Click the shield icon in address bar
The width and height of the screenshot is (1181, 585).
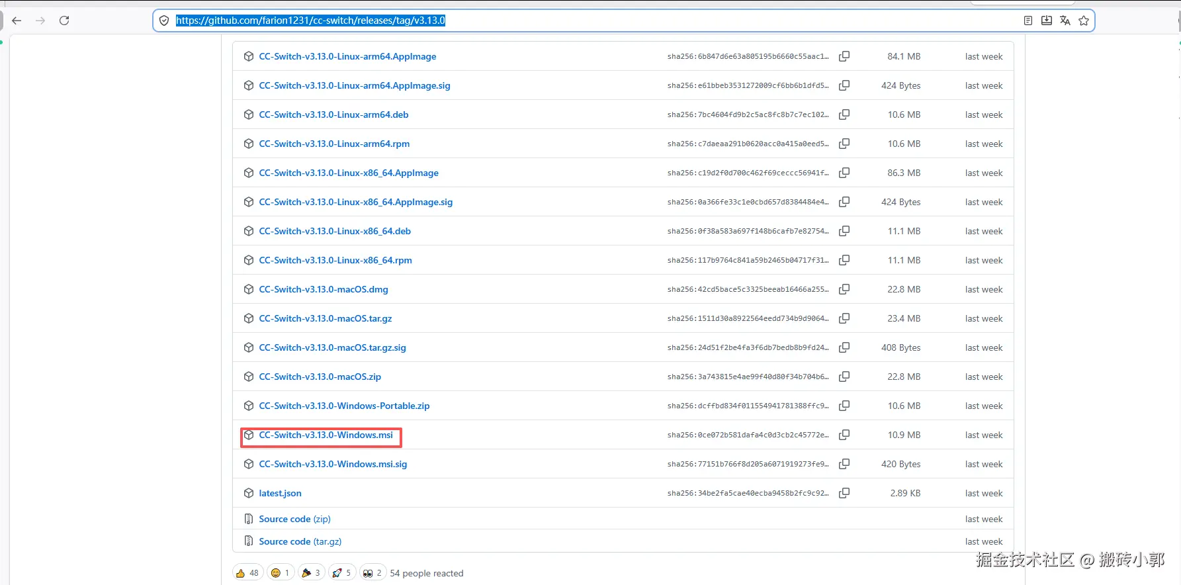point(164,21)
